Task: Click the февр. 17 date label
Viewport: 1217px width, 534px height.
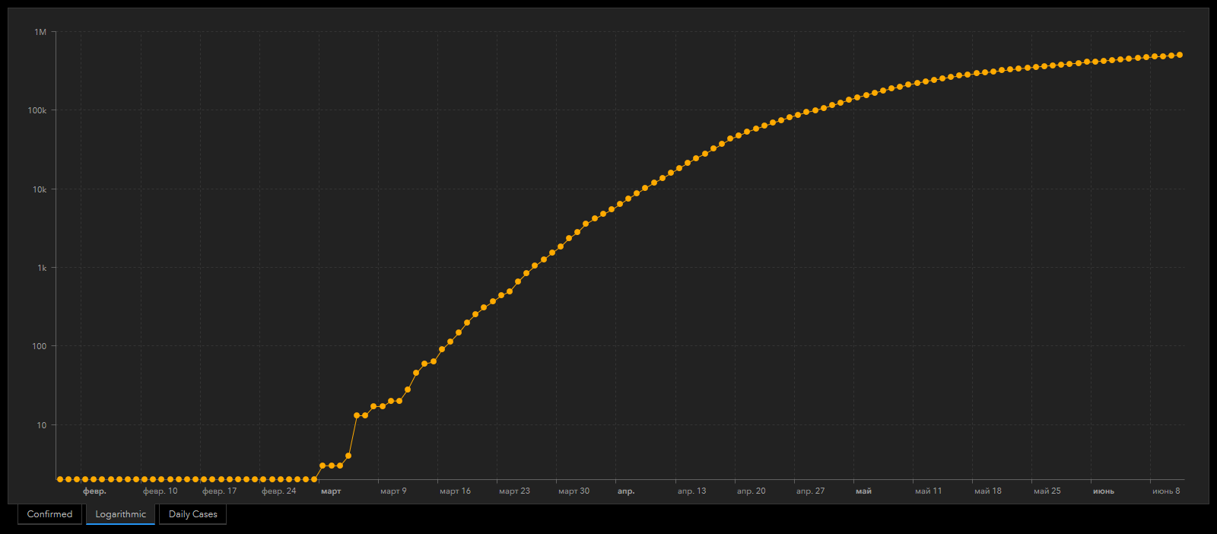Action: pyautogui.click(x=219, y=491)
